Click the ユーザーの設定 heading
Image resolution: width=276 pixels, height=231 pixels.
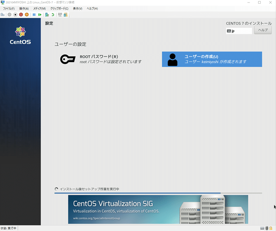(x=70, y=44)
